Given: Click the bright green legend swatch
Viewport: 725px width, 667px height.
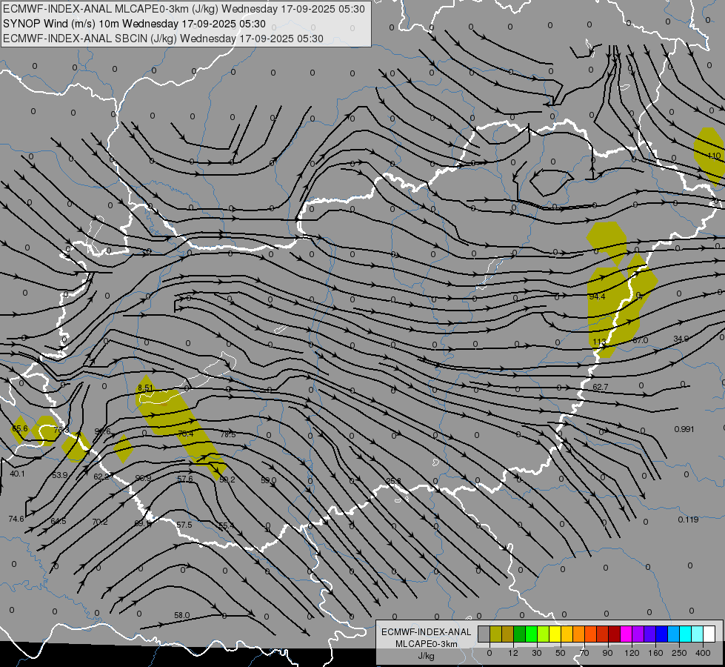Looking at the screenshot, I should [531, 634].
